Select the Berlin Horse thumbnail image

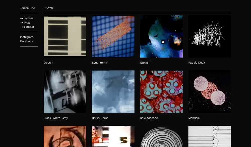click(113, 92)
